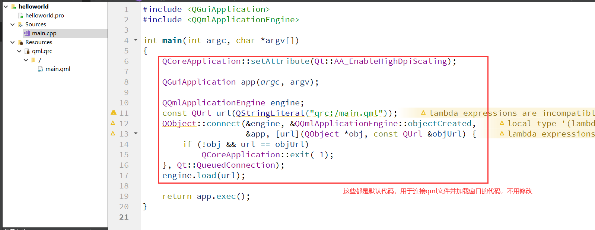Click the Resources folder label
The height and width of the screenshot is (230, 595).
39,42
